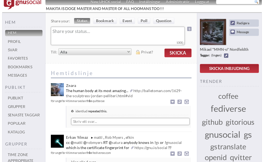Repeat Znara's post using recycle icon

[187, 102]
